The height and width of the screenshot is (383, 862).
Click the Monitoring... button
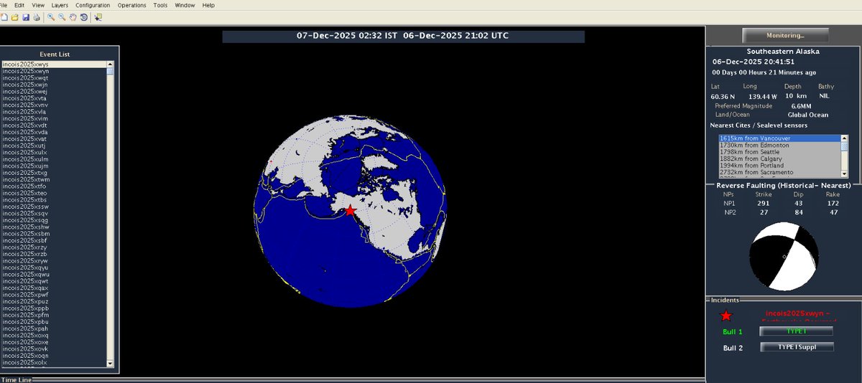click(x=785, y=35)
